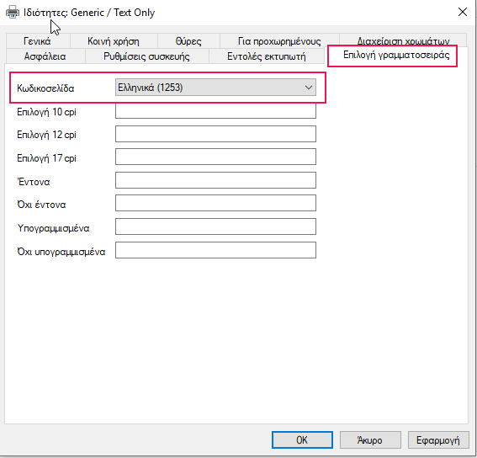Close the Generic / Text Only properties dialog
This screenshot has height=458, width=477.
[x=463, y=12]
